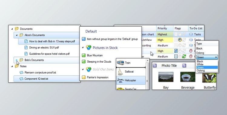Viewport: 227px width, 115px height.
Task: Choose Oolong in the open dropdown list
Action: tap(207, 71)
